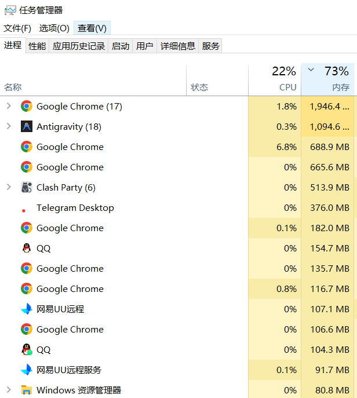Click the 内存 column header sort arrow
The height and width of the screenshot is (398, 357).
point(311,70)
